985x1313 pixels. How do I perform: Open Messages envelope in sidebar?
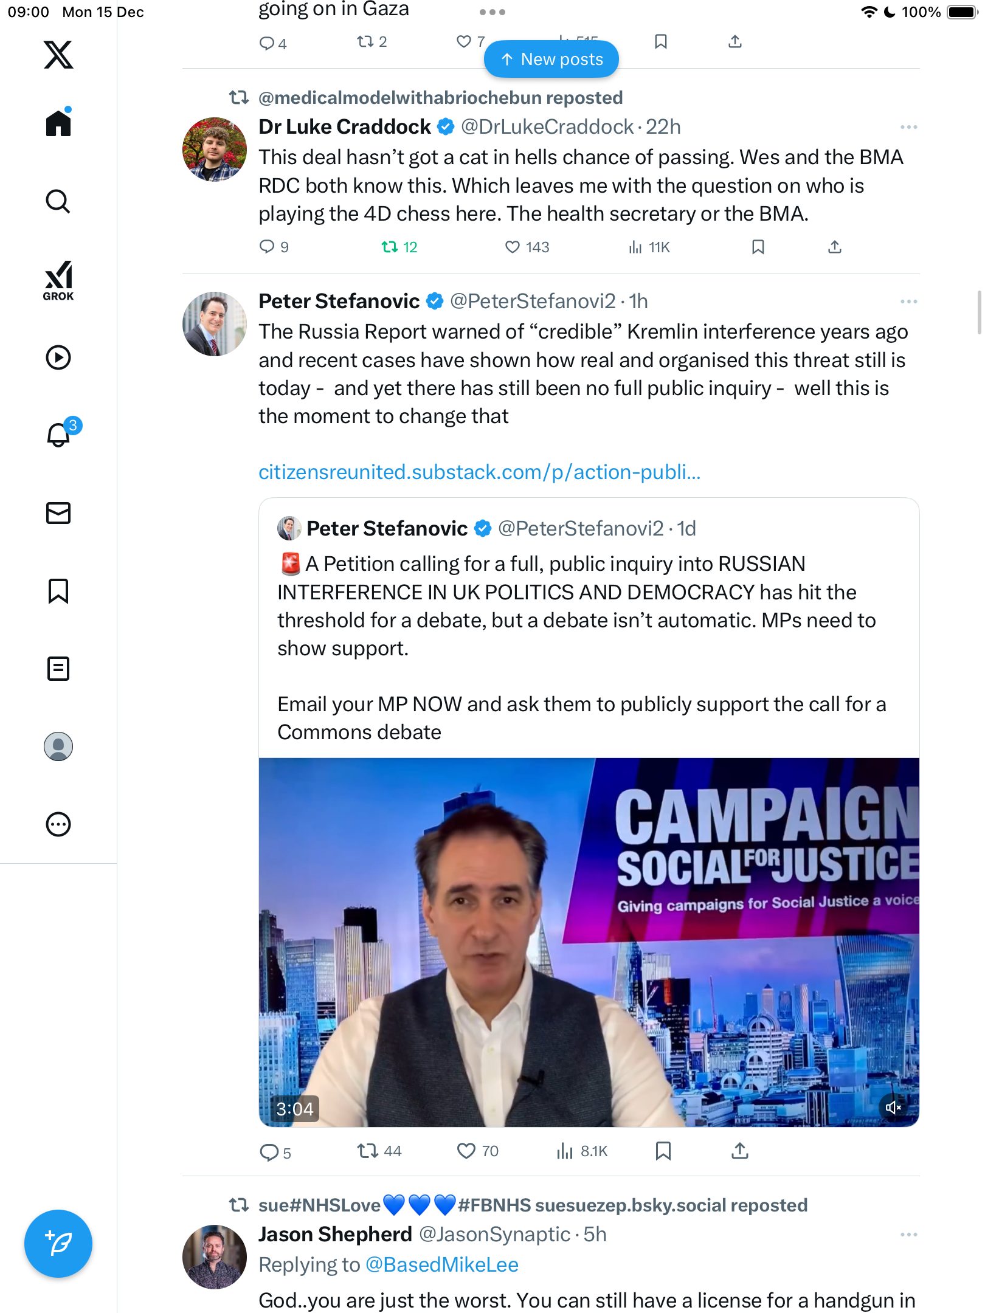pos(58,513)
